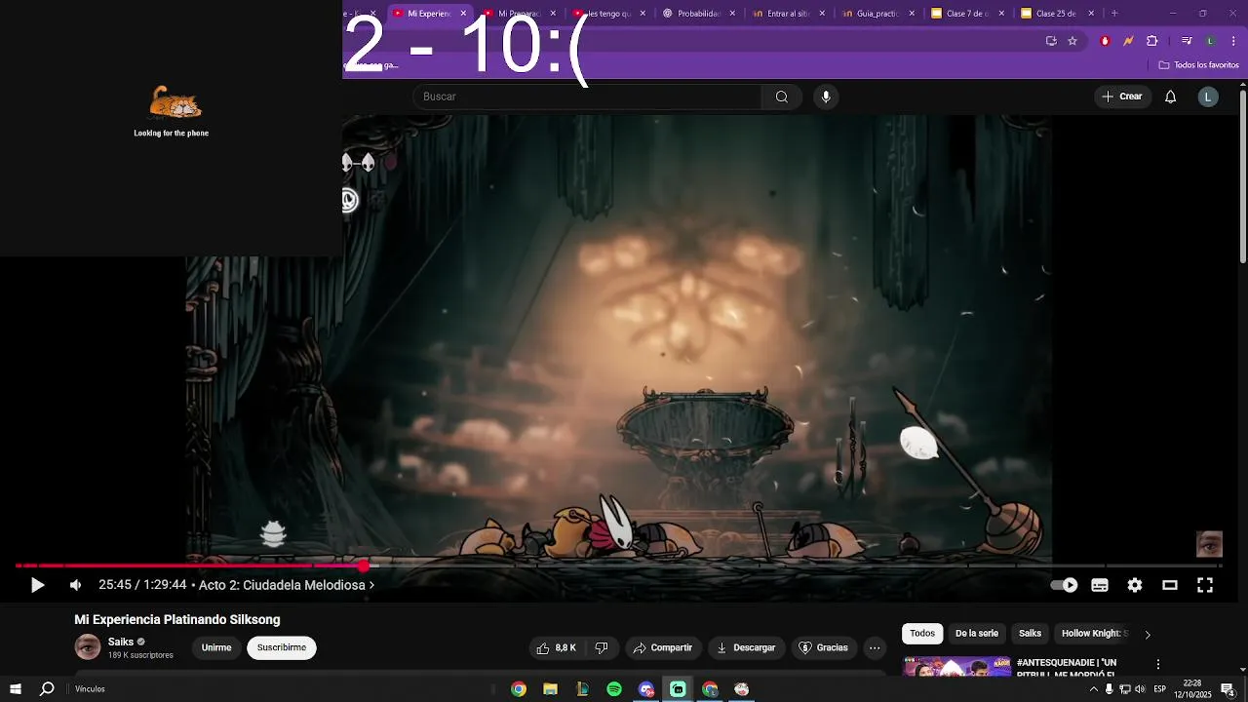
Task: Open the 'Todos los favoritos' bookmarks folder
Action: click(x=1198, y=65)
